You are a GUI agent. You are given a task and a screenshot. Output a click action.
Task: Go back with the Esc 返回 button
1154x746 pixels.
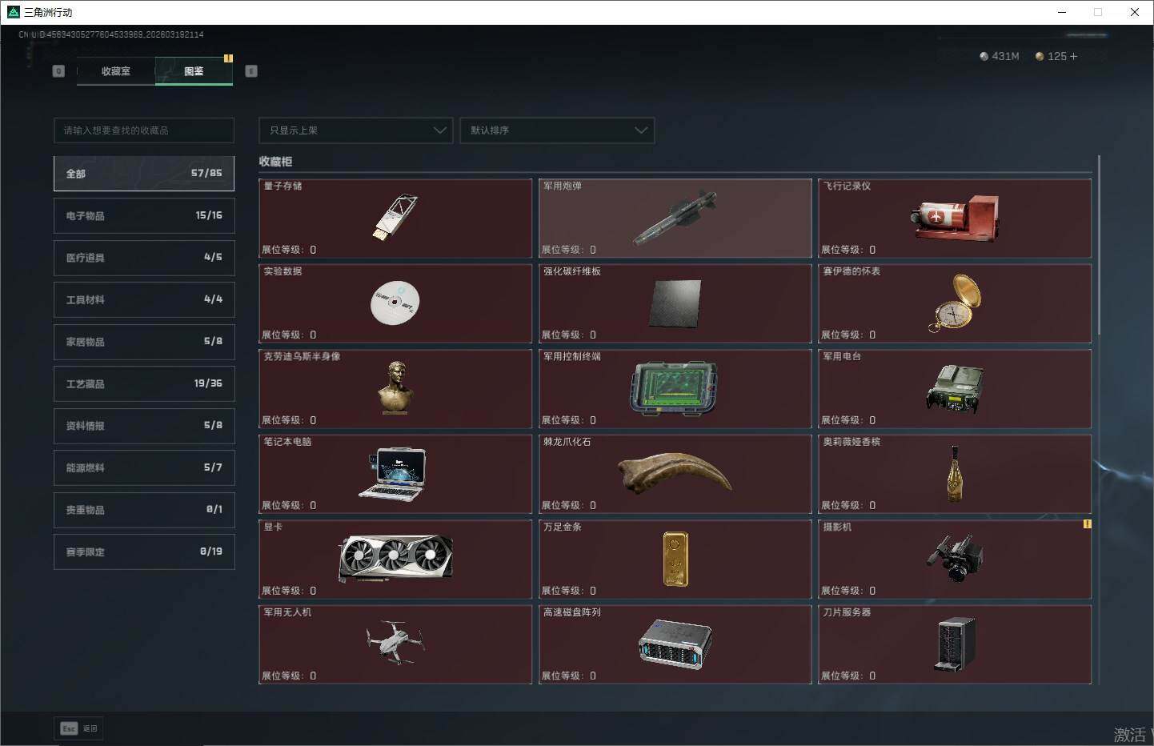point(79,728)
